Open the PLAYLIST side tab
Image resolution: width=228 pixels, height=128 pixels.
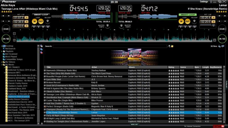[x=227, y=84]
